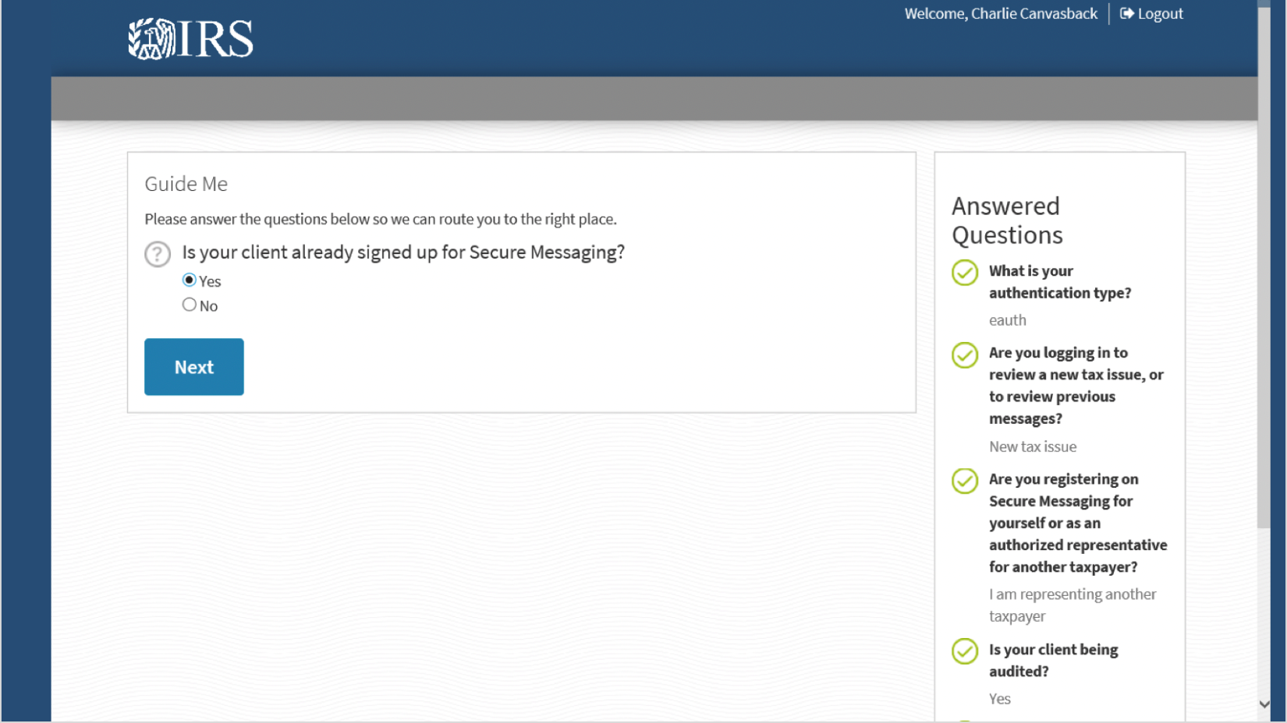Click the Answered Questions heading
The image size is (1287, 723).
pyautogui.click(x=1007, y=220)
